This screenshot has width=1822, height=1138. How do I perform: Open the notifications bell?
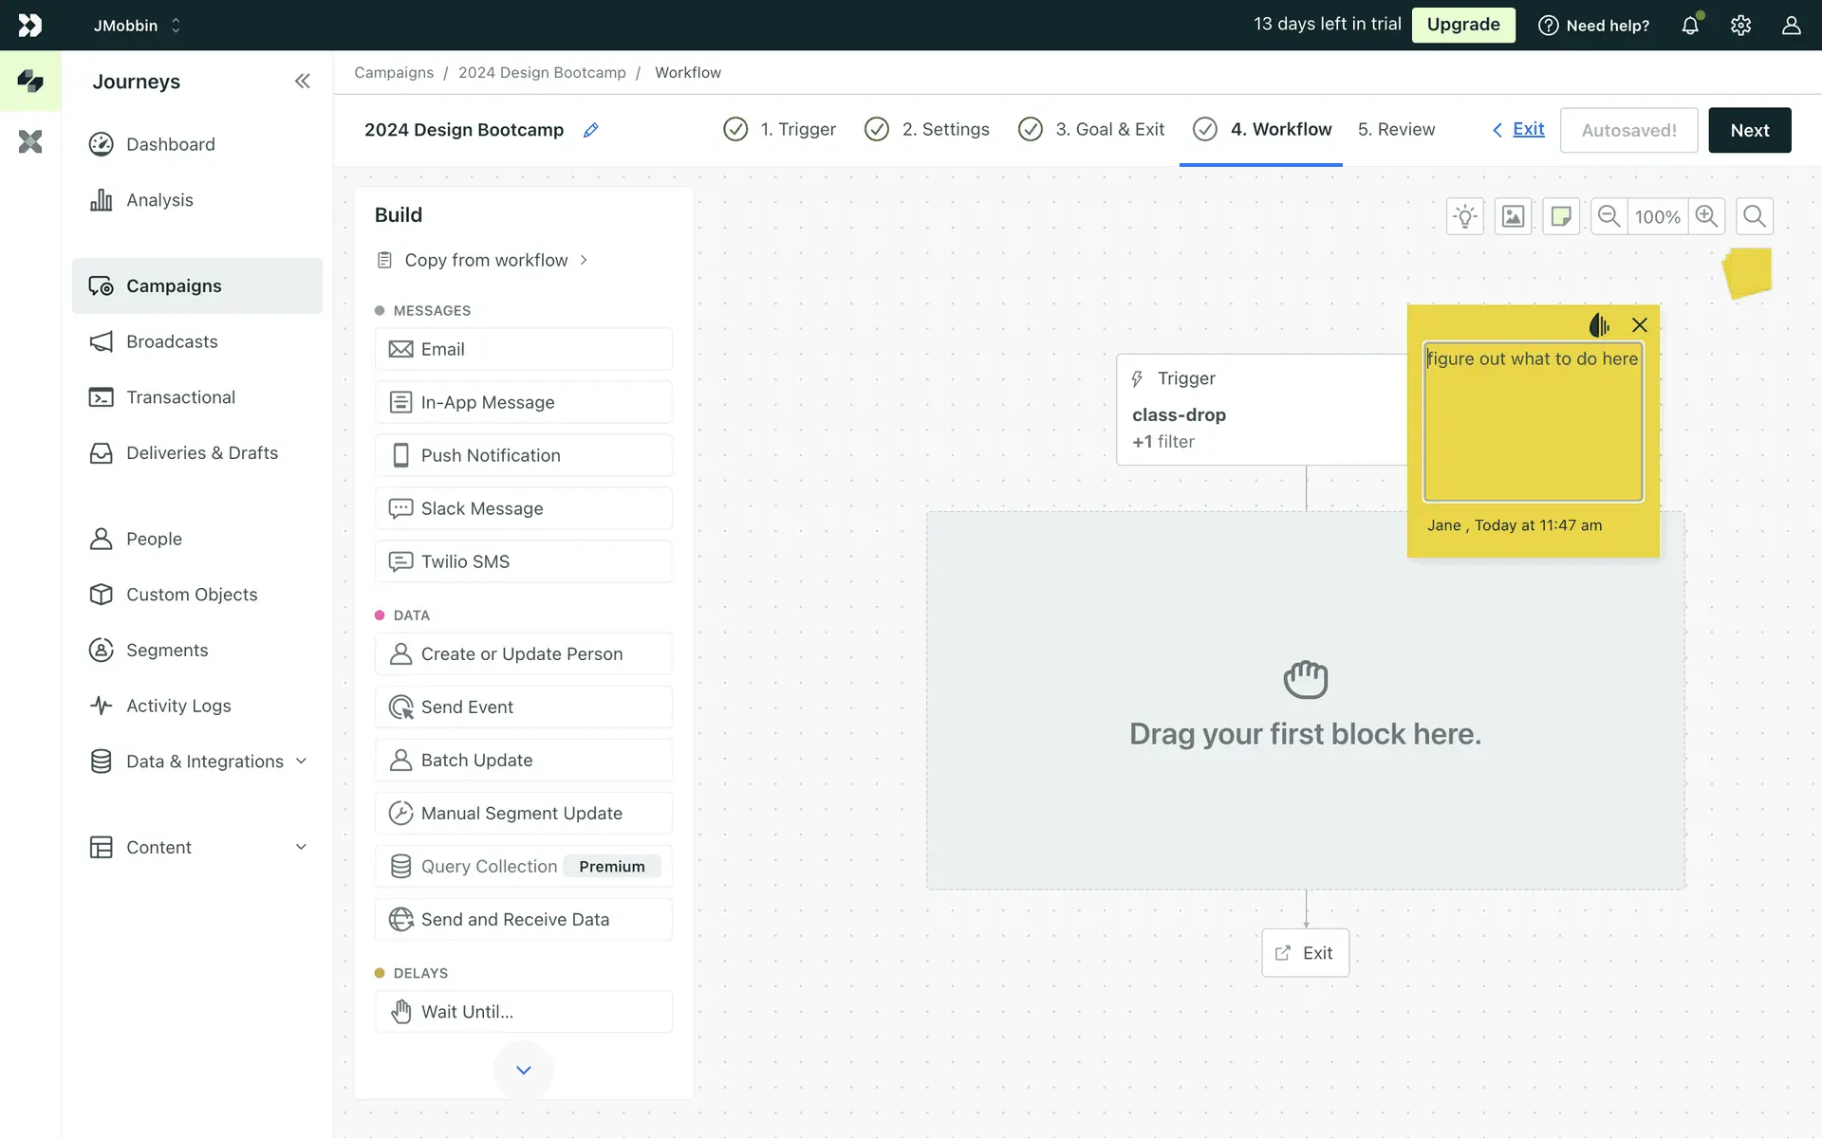click(1690, 26)
